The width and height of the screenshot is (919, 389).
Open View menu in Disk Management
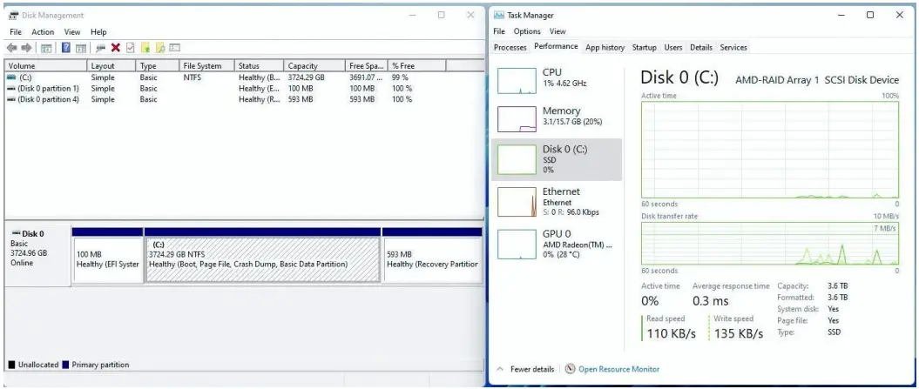[x=72, y=32]
